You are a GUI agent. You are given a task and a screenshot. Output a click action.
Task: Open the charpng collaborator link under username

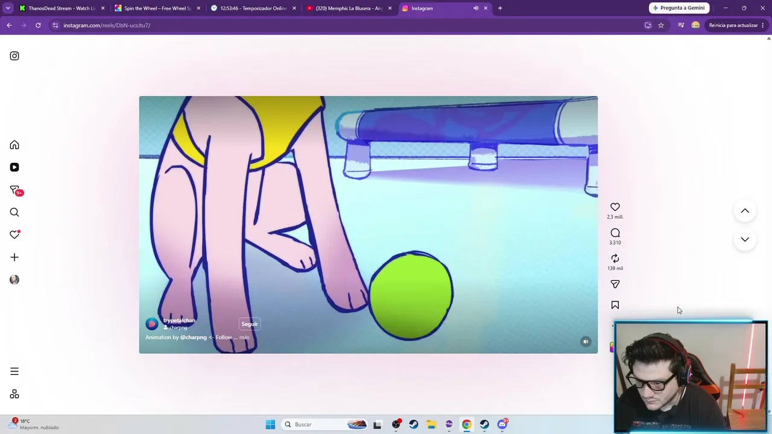176,328
